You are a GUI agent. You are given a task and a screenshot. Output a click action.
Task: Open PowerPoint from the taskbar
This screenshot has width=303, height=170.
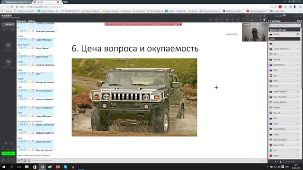point(58,167)
